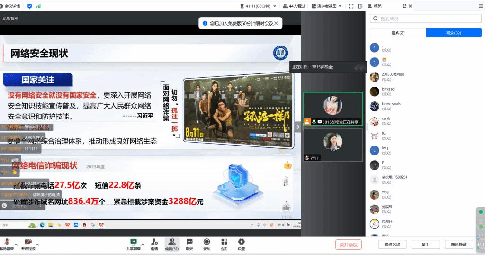Click the 44人看过 viewers count
This screenshot has height=255, width=485.
(x=294, y=6)
